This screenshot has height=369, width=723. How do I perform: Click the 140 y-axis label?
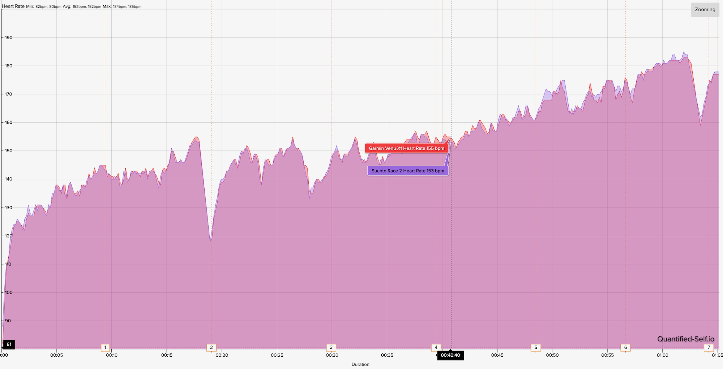(x=8, y=179)
